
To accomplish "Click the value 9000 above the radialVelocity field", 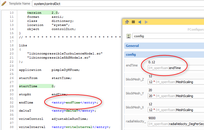I will [x=152, y=118].
